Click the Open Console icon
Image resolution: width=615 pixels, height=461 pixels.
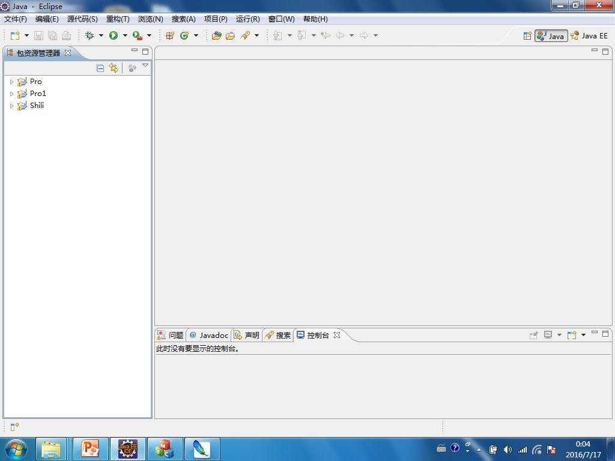coord(572,335)
